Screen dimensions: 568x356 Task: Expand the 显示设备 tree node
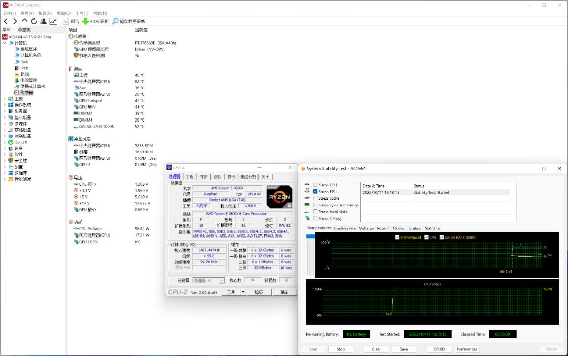pyautogui.click(x=5, y=117)
